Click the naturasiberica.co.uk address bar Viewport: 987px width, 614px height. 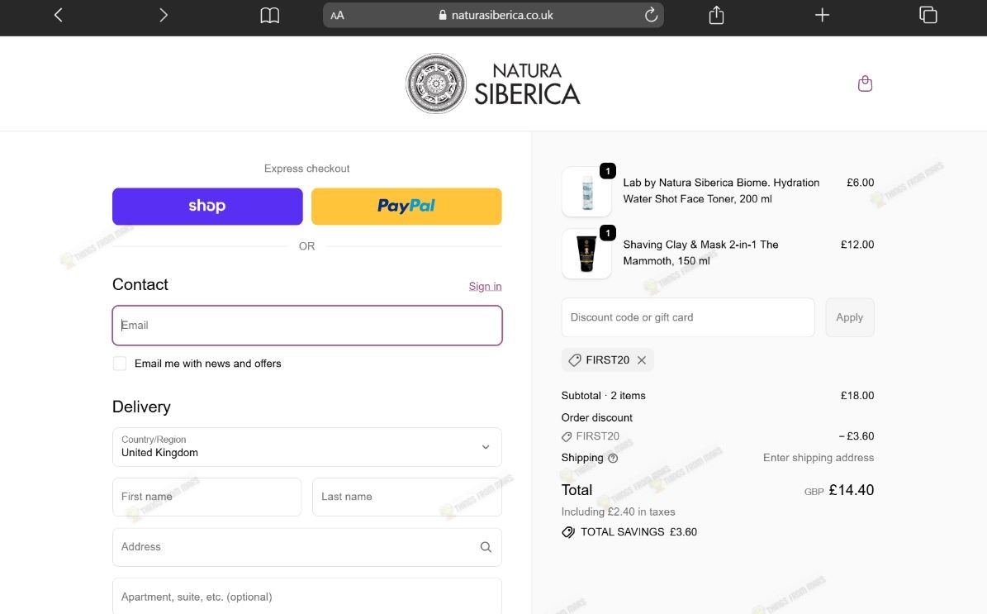coord(494,15)
